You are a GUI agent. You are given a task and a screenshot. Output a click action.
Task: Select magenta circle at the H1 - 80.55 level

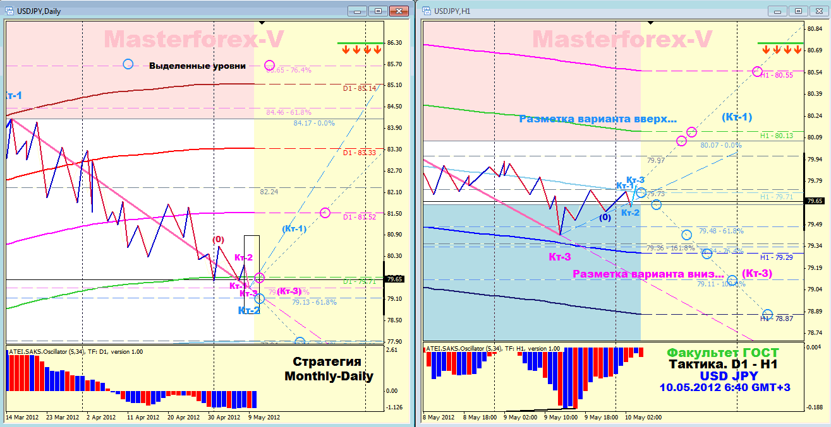[757, 71]
